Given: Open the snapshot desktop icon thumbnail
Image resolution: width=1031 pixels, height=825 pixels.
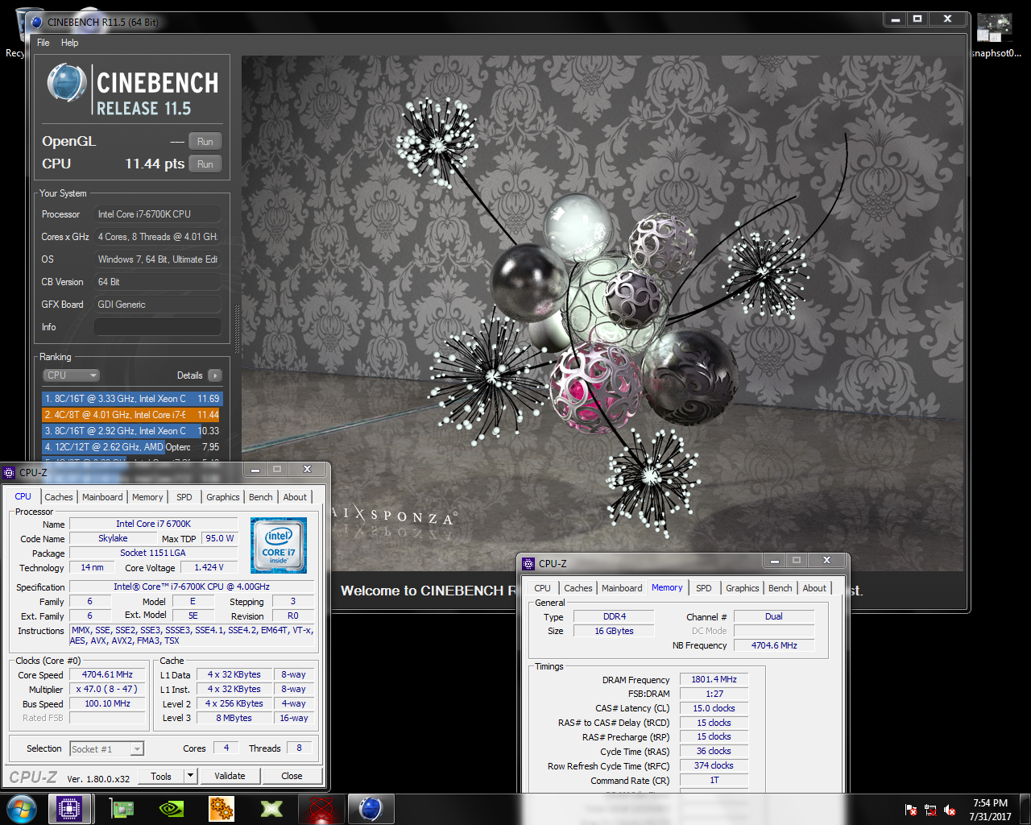Looking at the screenshot, I should click(994, 28).
